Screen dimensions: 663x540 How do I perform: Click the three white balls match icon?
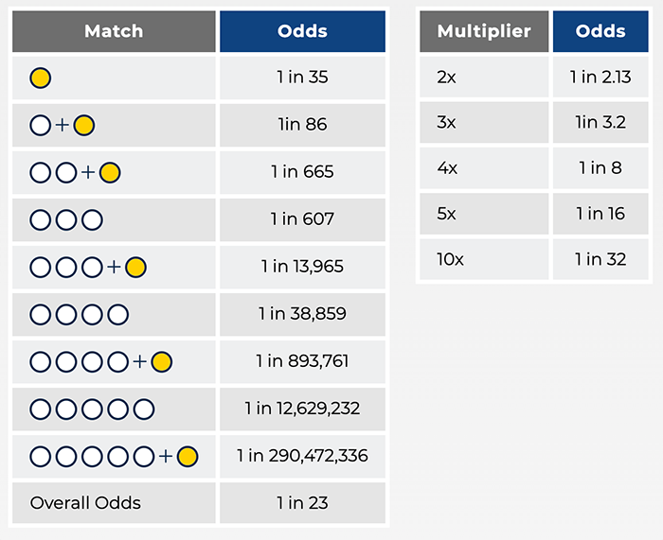(x=66, y=219)
